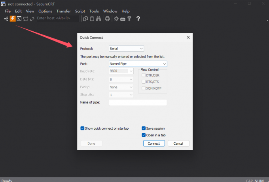This screenshot has height=182, width=269.
Task: Toggle the DTR/DSR flow control checkbox
Action: pyautogui.click(x=144, y=75)
